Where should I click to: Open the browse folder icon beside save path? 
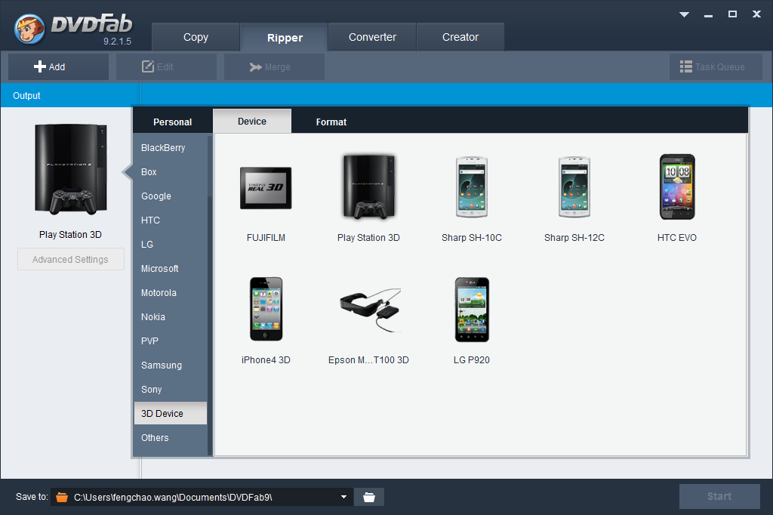click(x=368, y=497)
